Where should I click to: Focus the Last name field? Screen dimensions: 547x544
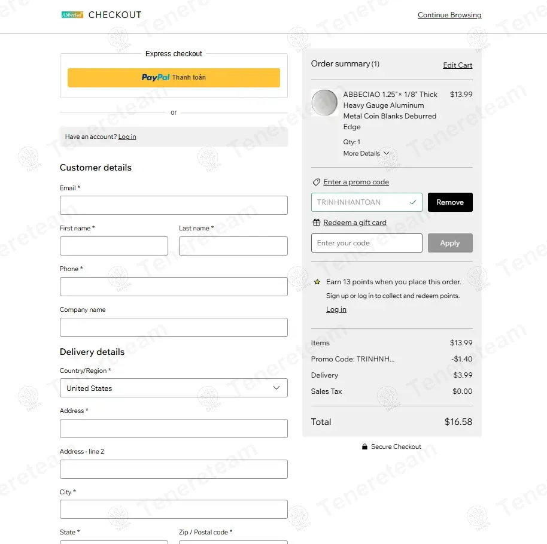click(x=233, y=246)
